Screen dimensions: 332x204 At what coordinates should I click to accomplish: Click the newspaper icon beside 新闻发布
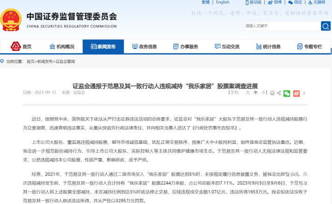pos(94,47)
